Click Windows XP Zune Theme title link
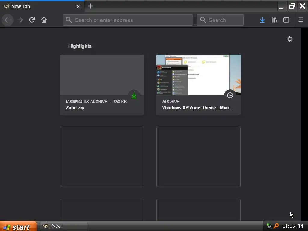The width and height of the screenshot is (308, 231). point(198,108)
